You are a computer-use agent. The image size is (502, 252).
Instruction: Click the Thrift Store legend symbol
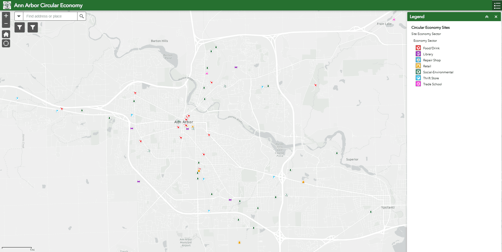coord(418,78)
